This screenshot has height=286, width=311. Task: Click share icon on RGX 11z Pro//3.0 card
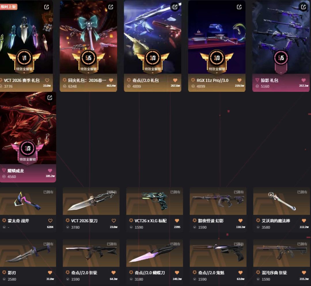pos(239,7)
